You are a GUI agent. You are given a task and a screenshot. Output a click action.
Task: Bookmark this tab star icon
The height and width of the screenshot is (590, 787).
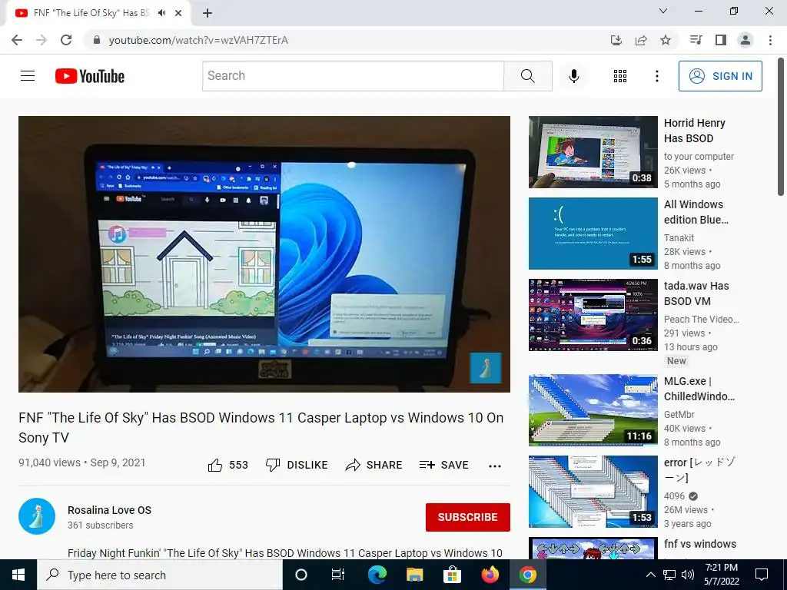665,40
